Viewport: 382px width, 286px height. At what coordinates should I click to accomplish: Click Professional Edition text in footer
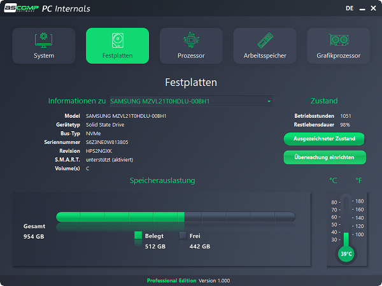[171, 281]
